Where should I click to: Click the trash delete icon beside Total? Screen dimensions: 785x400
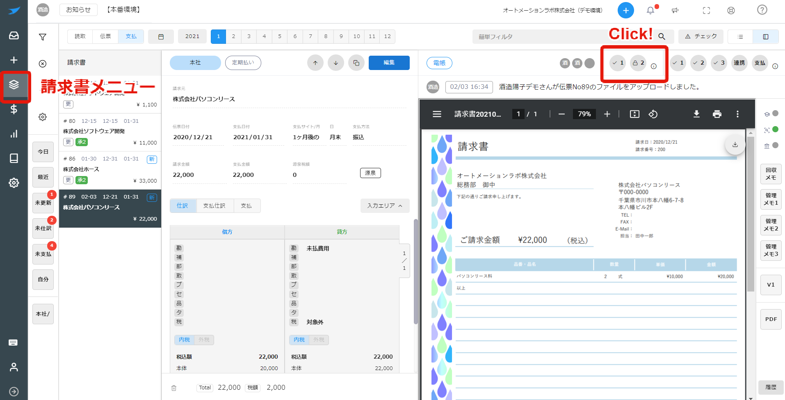174,388
